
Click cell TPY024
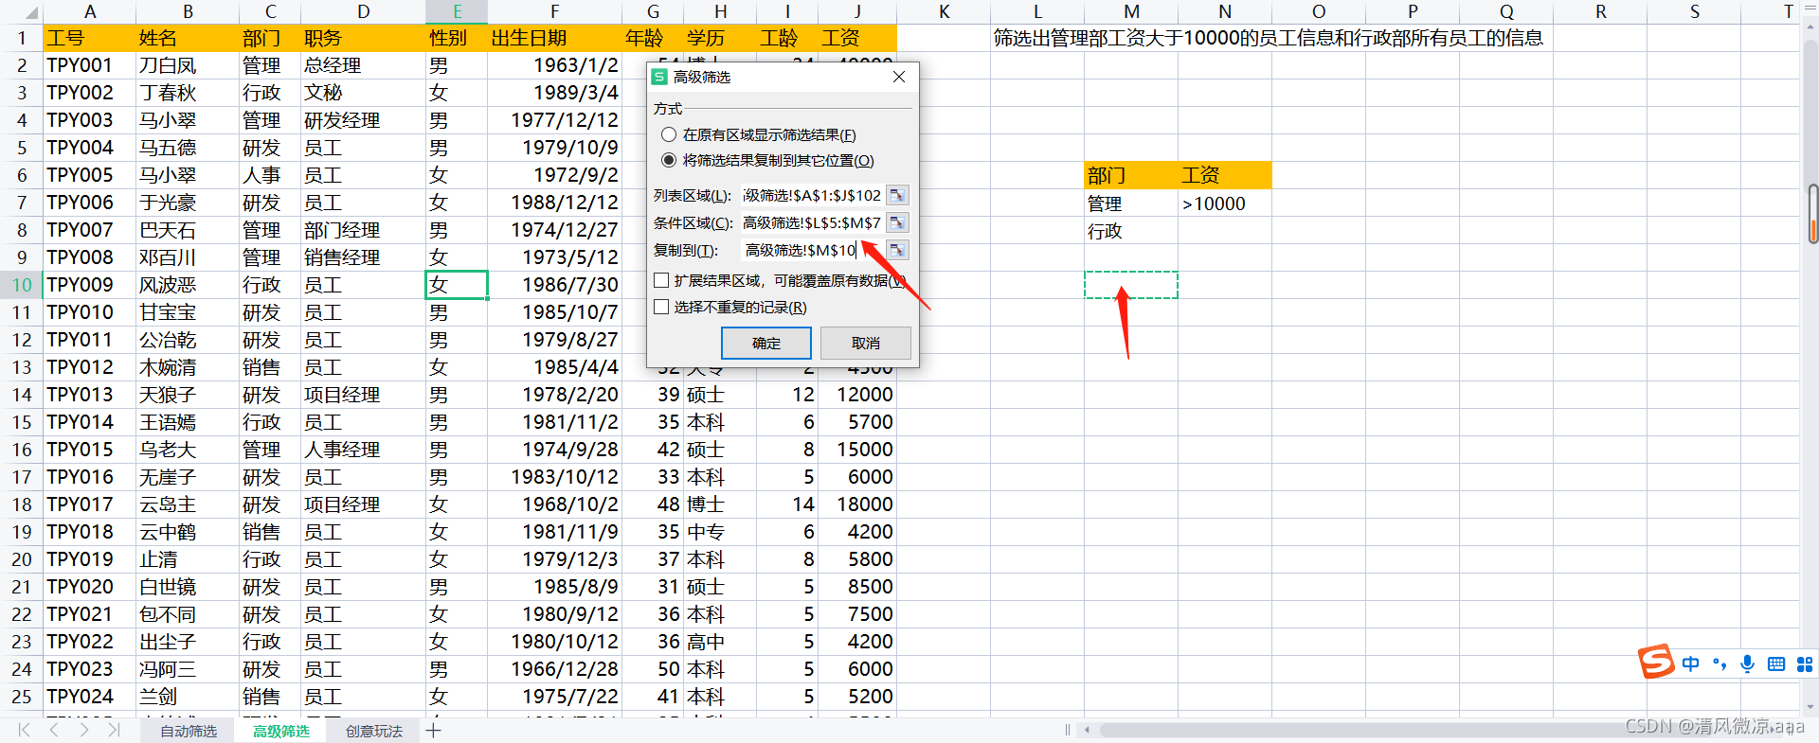tap(90, 697)
